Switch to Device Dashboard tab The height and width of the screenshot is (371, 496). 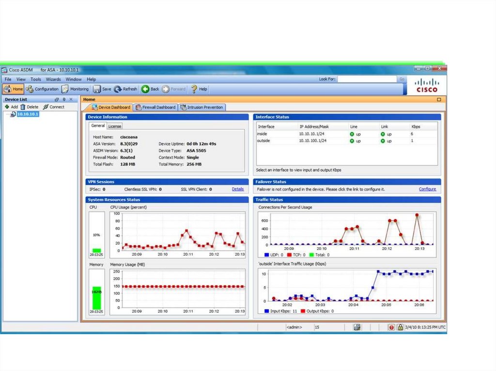coord(111,107)
